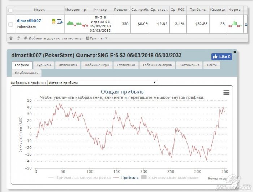Screen dimensions: 253x192
Task: Click Добавить другую статистику
Action: point(53,38)
